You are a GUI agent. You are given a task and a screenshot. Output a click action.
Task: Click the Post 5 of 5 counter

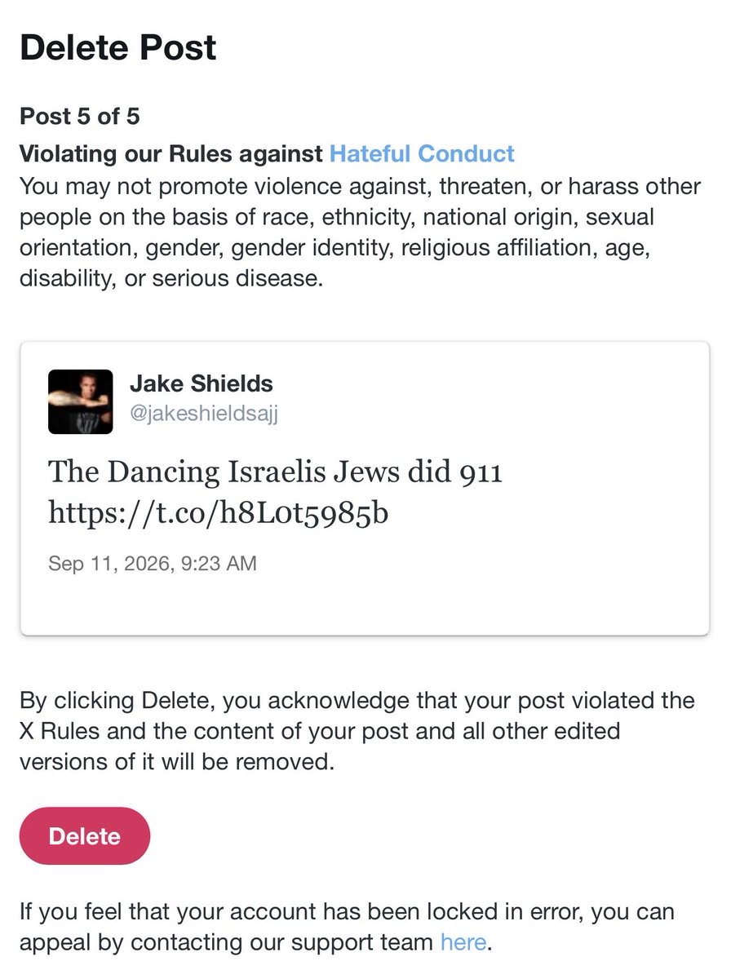(80, 117)
